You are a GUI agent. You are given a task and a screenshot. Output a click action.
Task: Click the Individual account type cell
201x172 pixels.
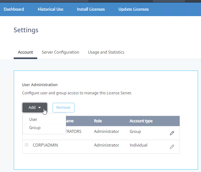coord(138,145)
